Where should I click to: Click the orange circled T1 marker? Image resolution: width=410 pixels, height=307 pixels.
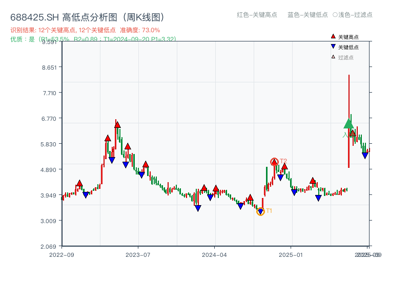coord(261,211)
